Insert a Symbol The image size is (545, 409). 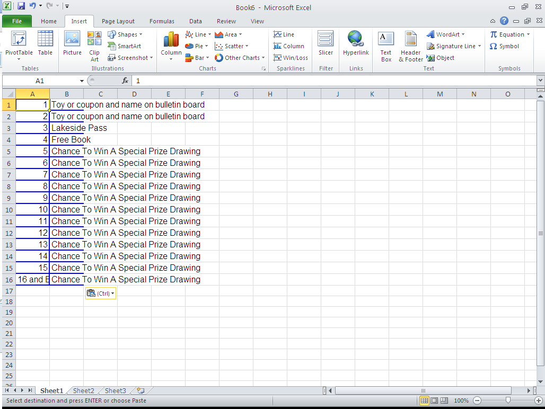[504, 46]
